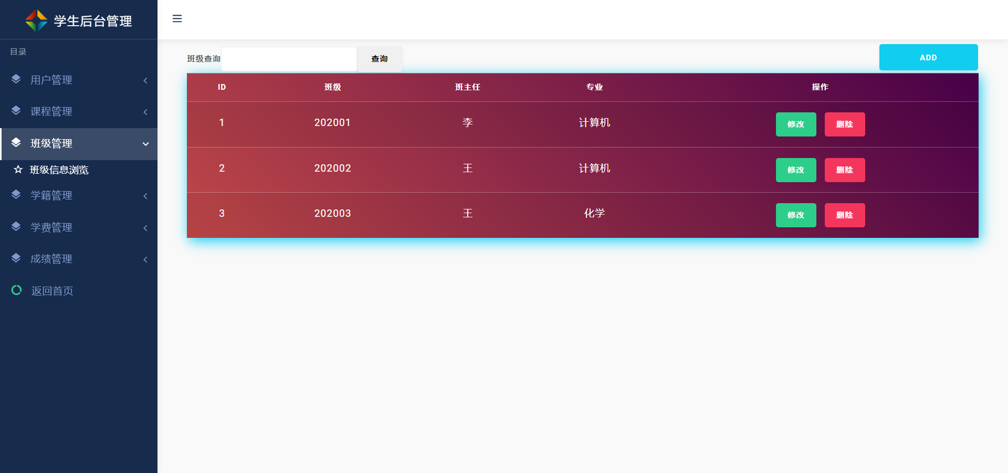
Task: Expand the 学费管理 chevron
Action: click(145, 228)
